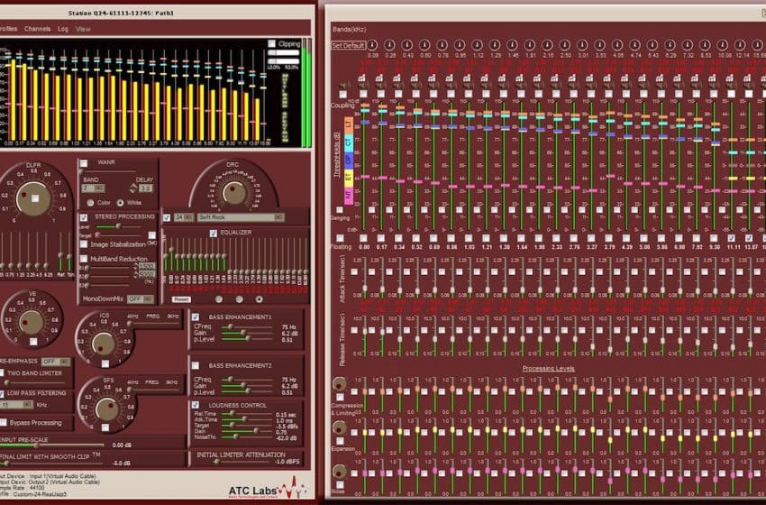The width and height of the screenshot is (766, 505).
Task: Toggle the Equalizer checkbox
Action: (214, 233)
